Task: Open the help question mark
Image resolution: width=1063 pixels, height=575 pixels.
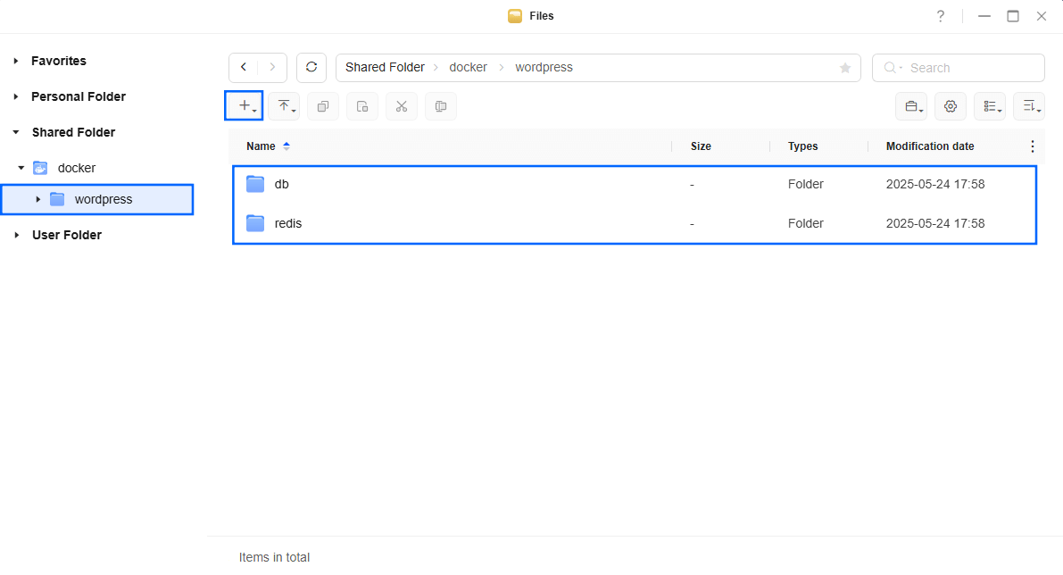Action: (941, 16)
